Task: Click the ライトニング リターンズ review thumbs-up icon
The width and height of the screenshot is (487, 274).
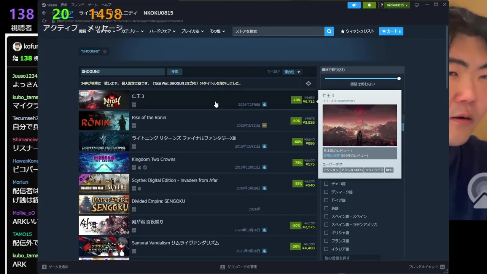Action: 264,146
